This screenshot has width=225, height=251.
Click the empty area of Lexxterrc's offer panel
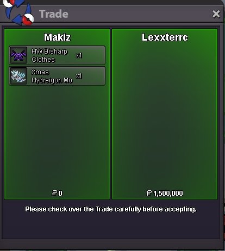click(165, 115)
